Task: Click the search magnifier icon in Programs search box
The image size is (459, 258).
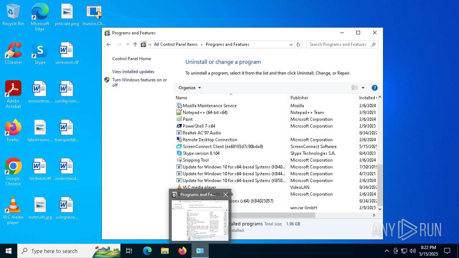Action: (x=373, y=44)
